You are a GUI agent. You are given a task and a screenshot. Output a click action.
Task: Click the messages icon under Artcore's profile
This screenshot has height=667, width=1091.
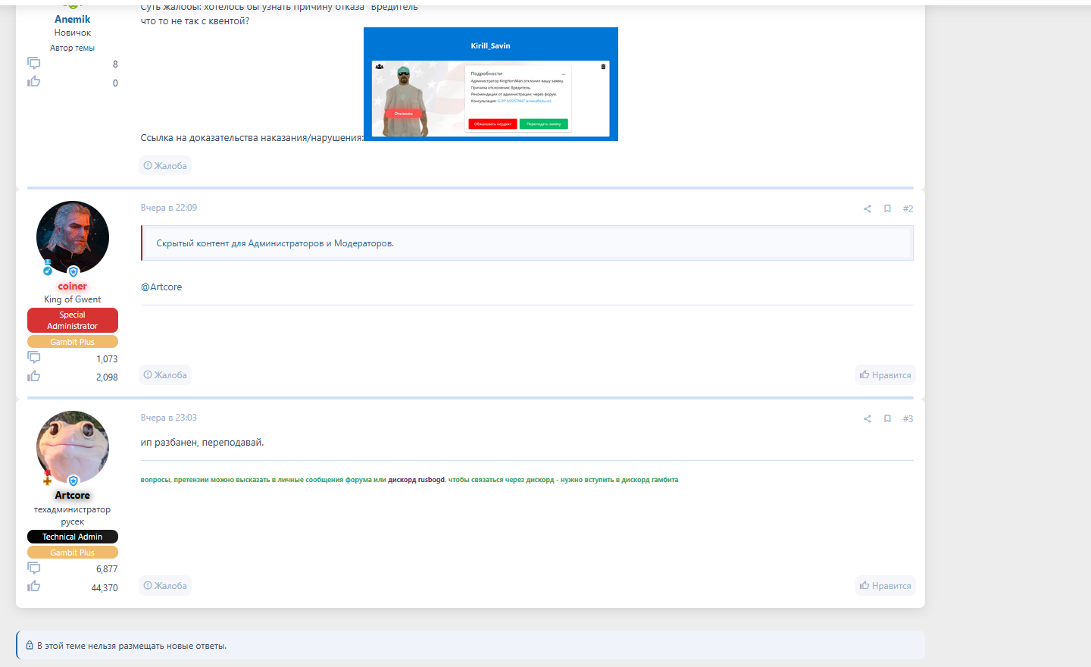[34, 568]
